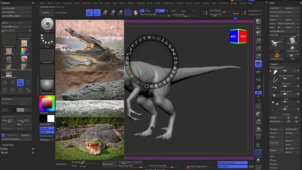
Task: Select the raptor tool thumbnail
Action: tap(277, 45)
